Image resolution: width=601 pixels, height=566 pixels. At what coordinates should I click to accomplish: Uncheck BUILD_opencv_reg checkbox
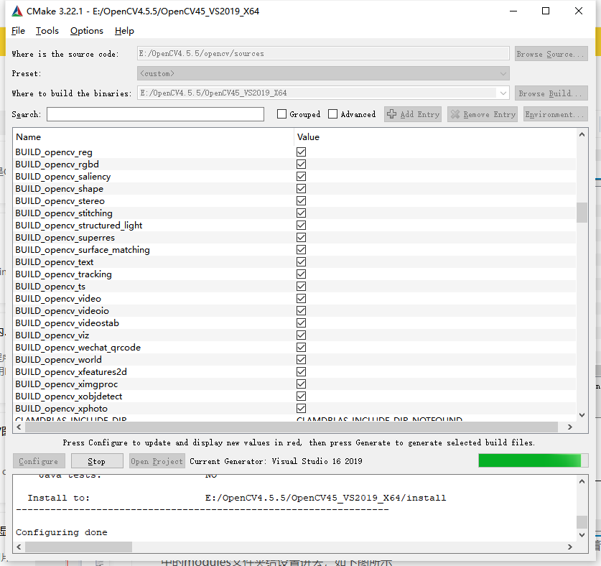(x=302, y=152)
